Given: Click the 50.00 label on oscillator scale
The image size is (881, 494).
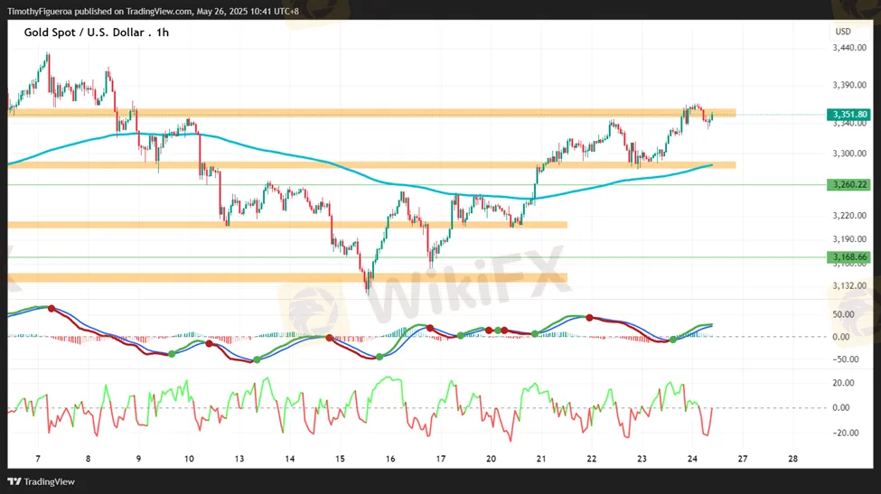Looking at the screenshot, I should click(843, 314).
